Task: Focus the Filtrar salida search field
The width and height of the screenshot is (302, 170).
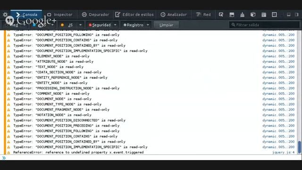Action: pos(264,25)
